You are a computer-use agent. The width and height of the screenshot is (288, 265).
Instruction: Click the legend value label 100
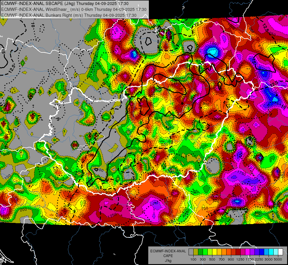[193, 259]
